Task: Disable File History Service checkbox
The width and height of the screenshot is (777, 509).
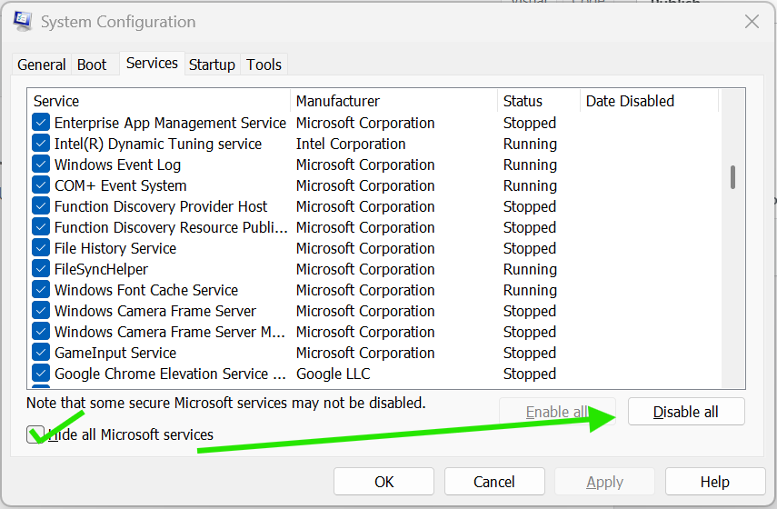Action: click(41, 248)
